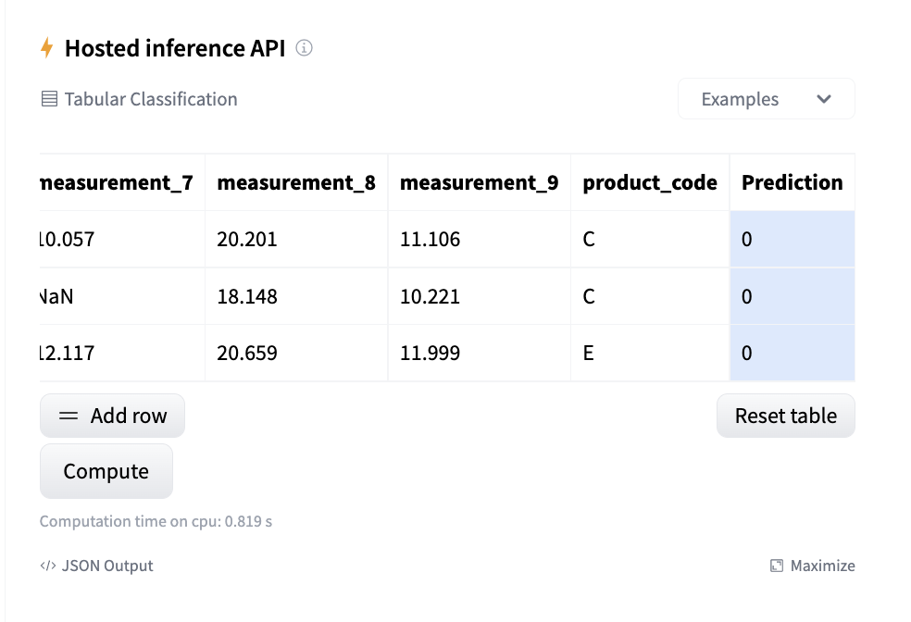Select the cell showing 10.221
Image resolution: width=911 pixels, height=622 pixels.
tap(479, 296)
